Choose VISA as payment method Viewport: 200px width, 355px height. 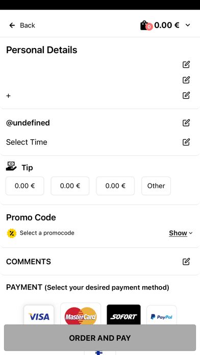(39, 315)
